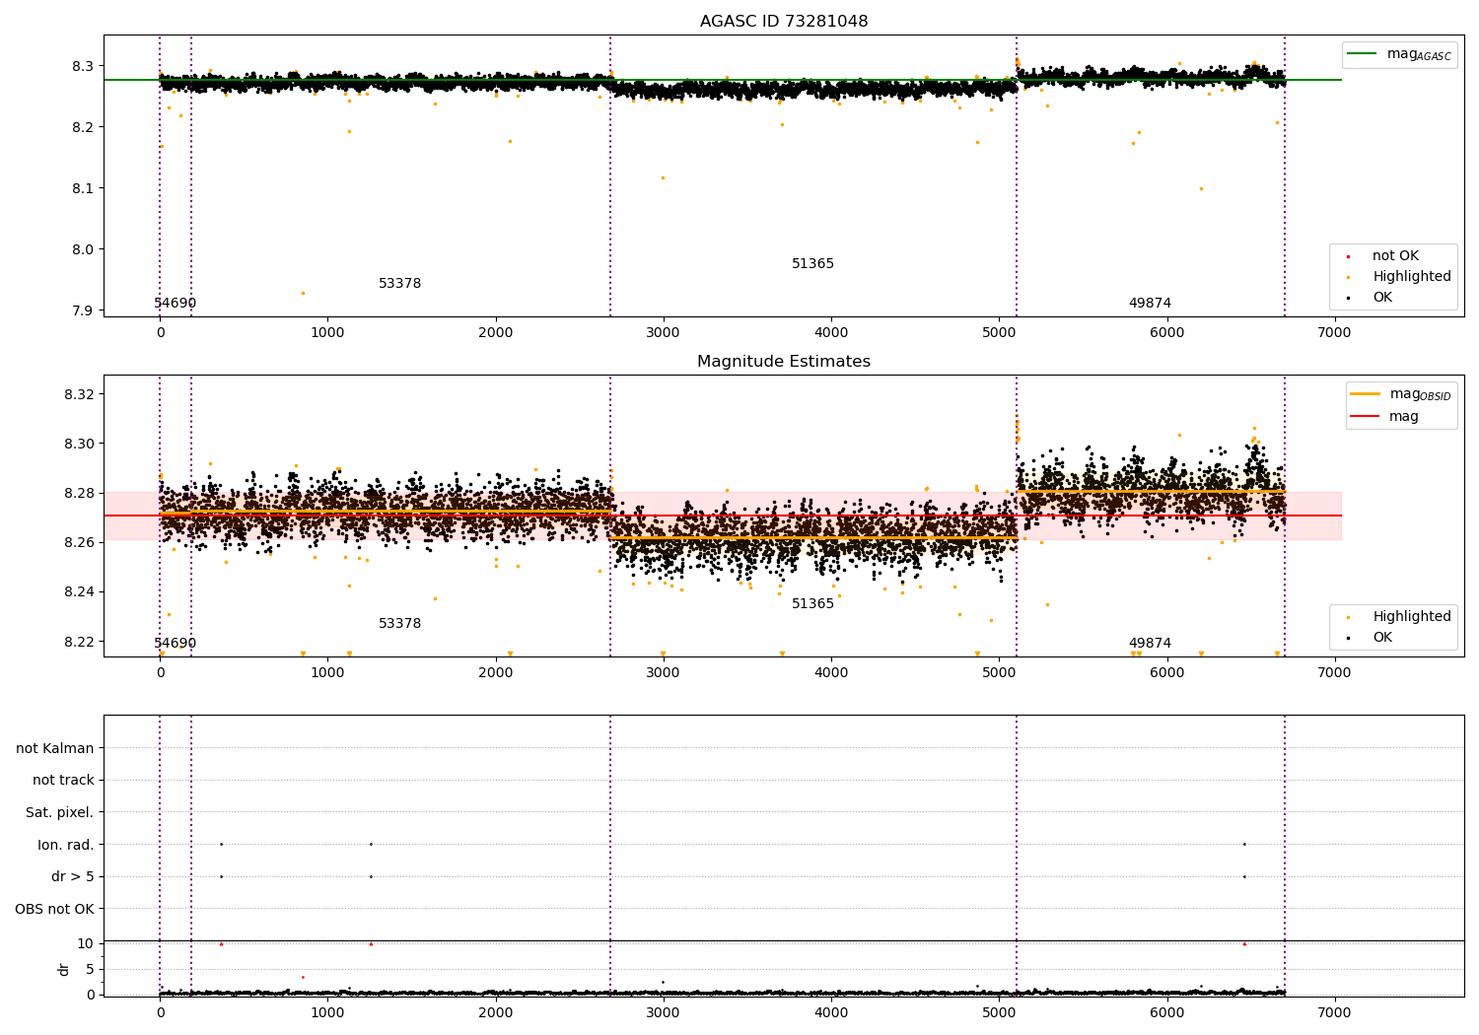Click the 'dr > 5' axis label
1479x1035 pixels.
pyautogui.click(x=73, y=877)
